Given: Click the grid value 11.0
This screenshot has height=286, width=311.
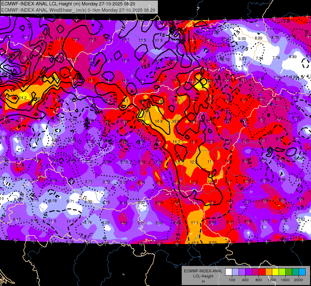Looking at the screenshot, I should (x=52, y=221).
